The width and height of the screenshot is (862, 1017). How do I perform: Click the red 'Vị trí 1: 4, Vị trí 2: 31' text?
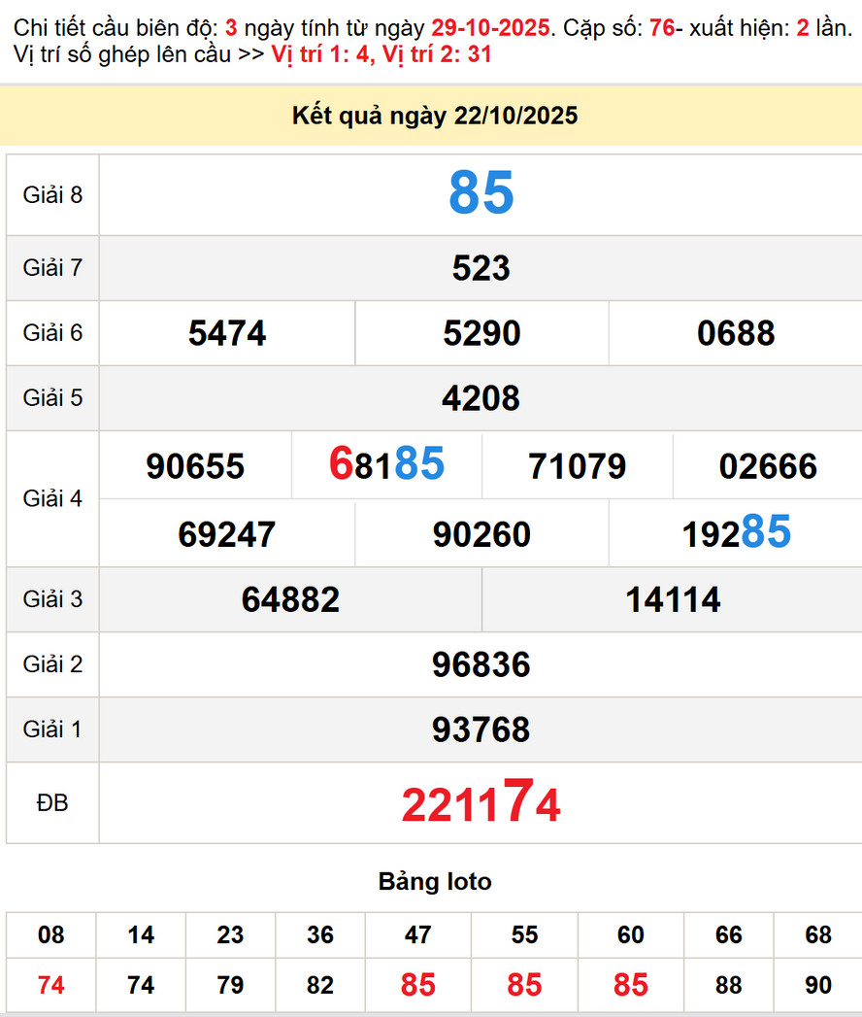pyautogui.click(x=381, y=54)
